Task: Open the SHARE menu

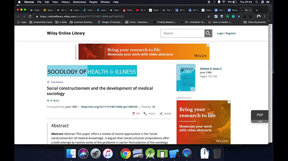Action: pyautogui.click(x=165, y=114)
